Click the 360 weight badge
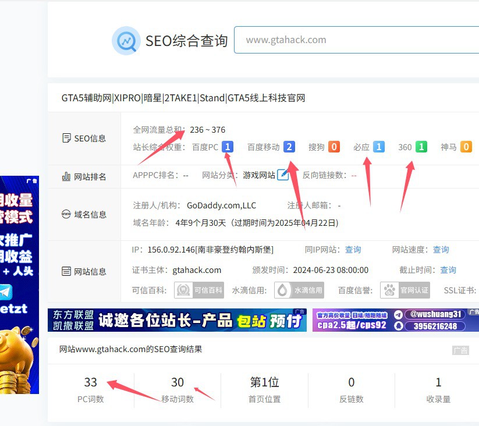 [421, 147]
